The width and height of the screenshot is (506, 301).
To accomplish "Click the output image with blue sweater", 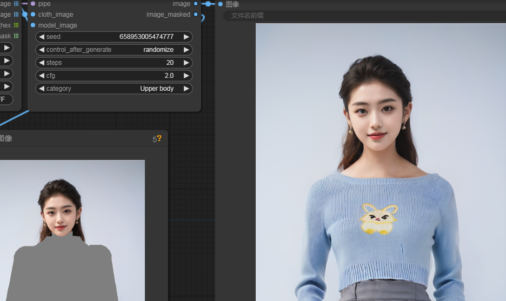I will pos(381,162).
